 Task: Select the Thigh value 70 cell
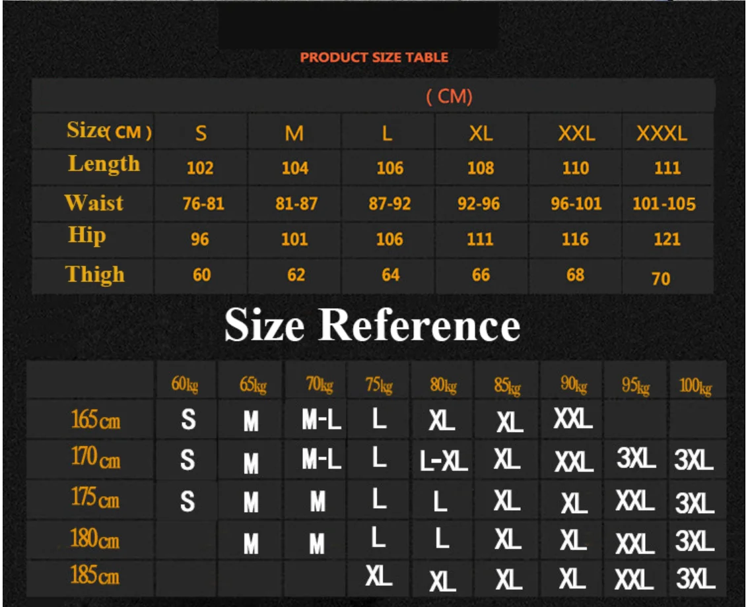pos(661,279)
